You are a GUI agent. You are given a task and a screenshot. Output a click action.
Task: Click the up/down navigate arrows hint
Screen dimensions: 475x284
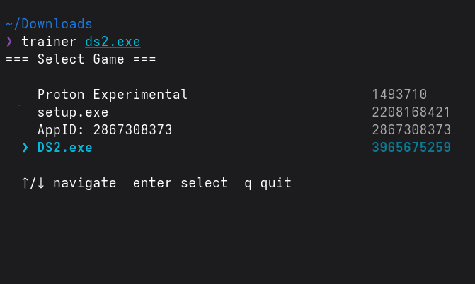(x=33, y=183)
